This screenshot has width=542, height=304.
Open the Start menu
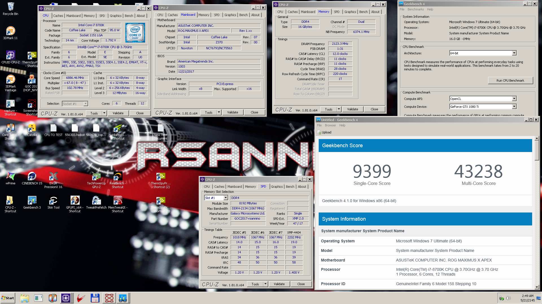pos(8,298)
